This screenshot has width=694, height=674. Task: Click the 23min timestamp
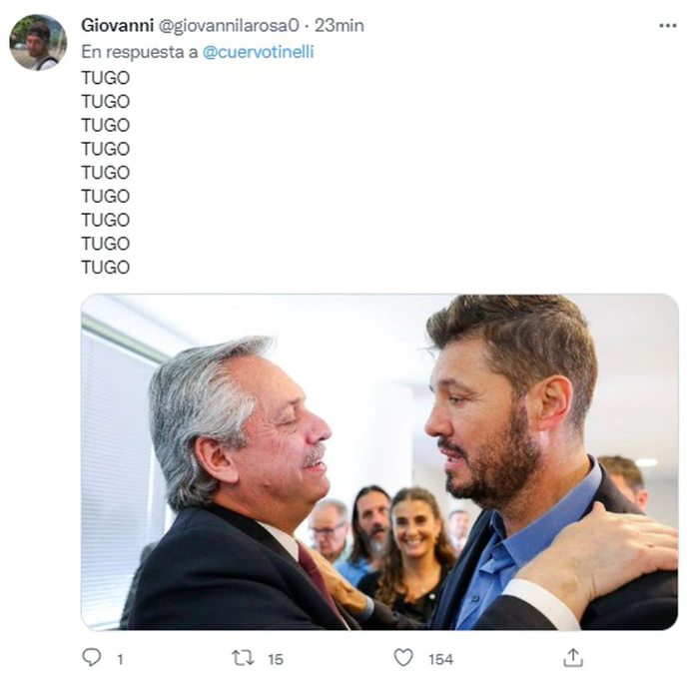[340, 26]
